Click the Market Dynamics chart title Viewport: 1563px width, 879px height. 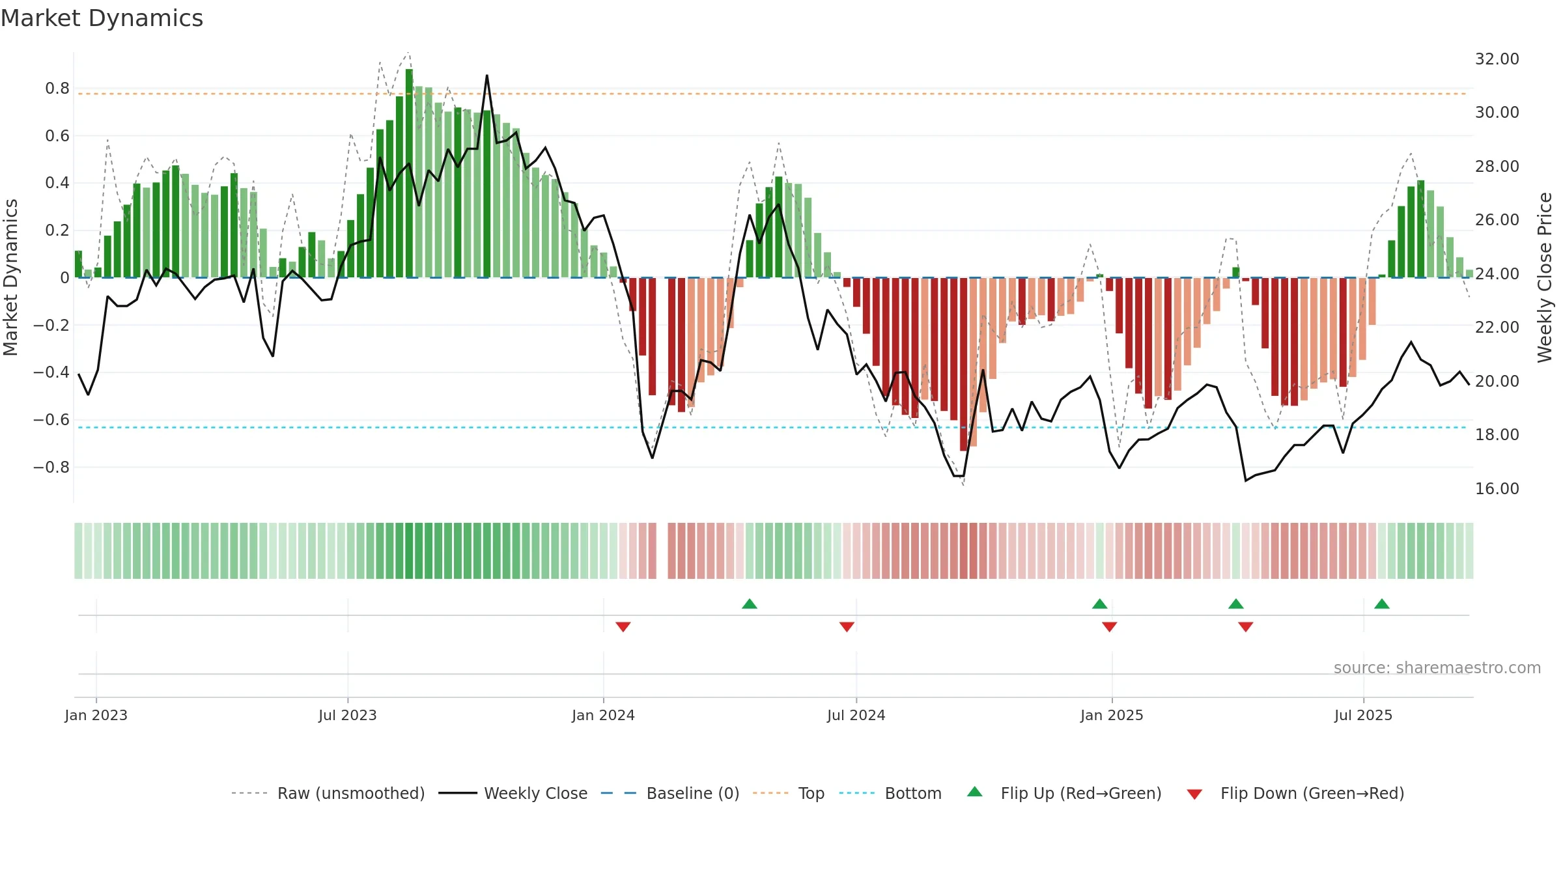[102, 18]
